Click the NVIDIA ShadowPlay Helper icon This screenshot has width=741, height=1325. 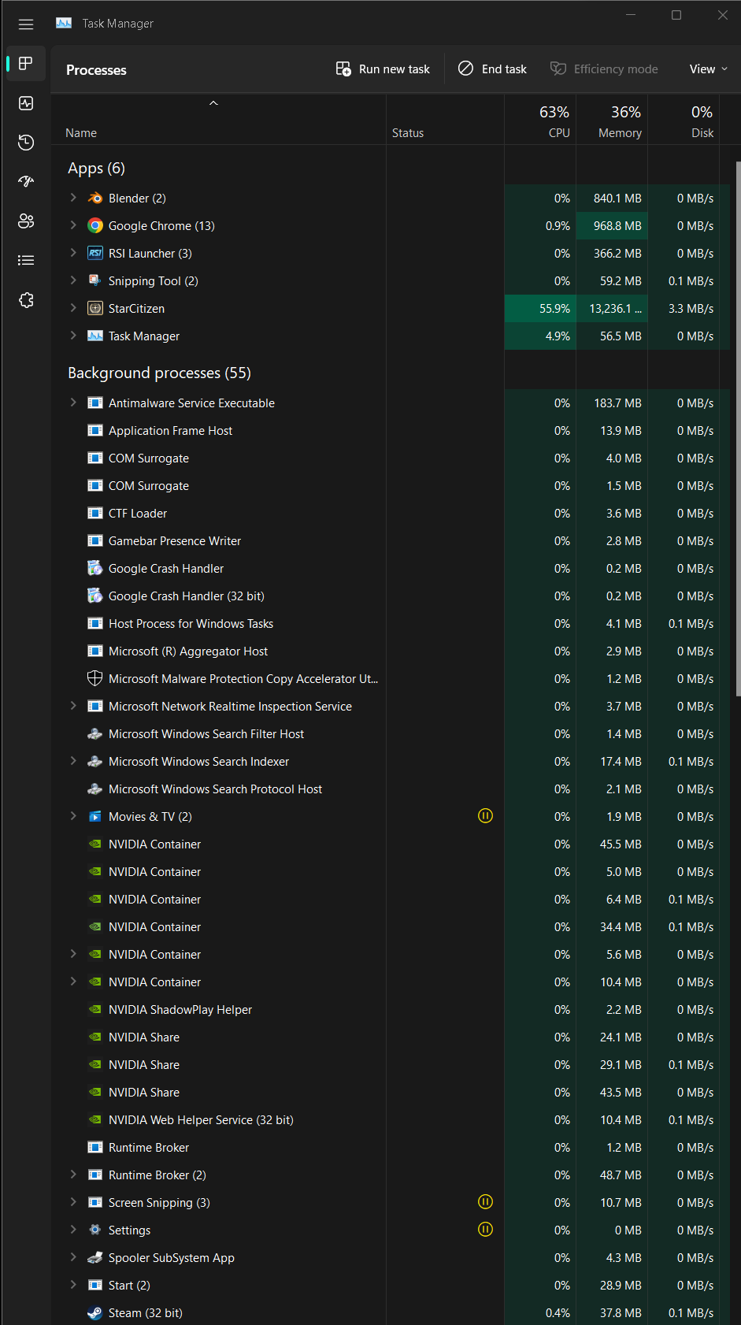tap(95, 1009)
